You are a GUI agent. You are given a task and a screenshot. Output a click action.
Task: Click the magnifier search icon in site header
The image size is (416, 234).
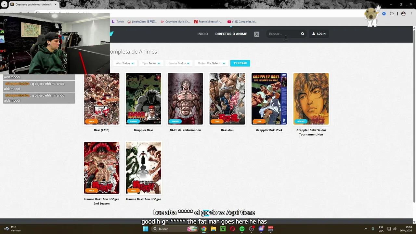(x=303, y=34)
